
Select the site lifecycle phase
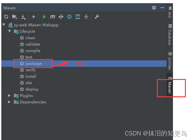(29, 83)
